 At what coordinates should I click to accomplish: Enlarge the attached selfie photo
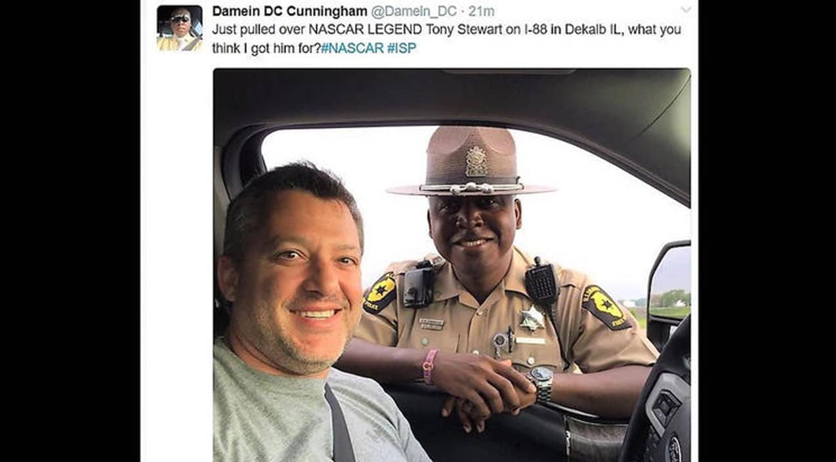point(451,264)
